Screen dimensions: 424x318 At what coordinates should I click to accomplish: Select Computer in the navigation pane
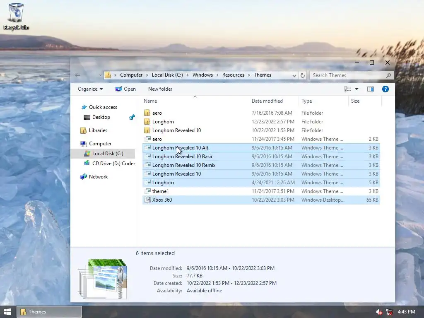(100, 144)
